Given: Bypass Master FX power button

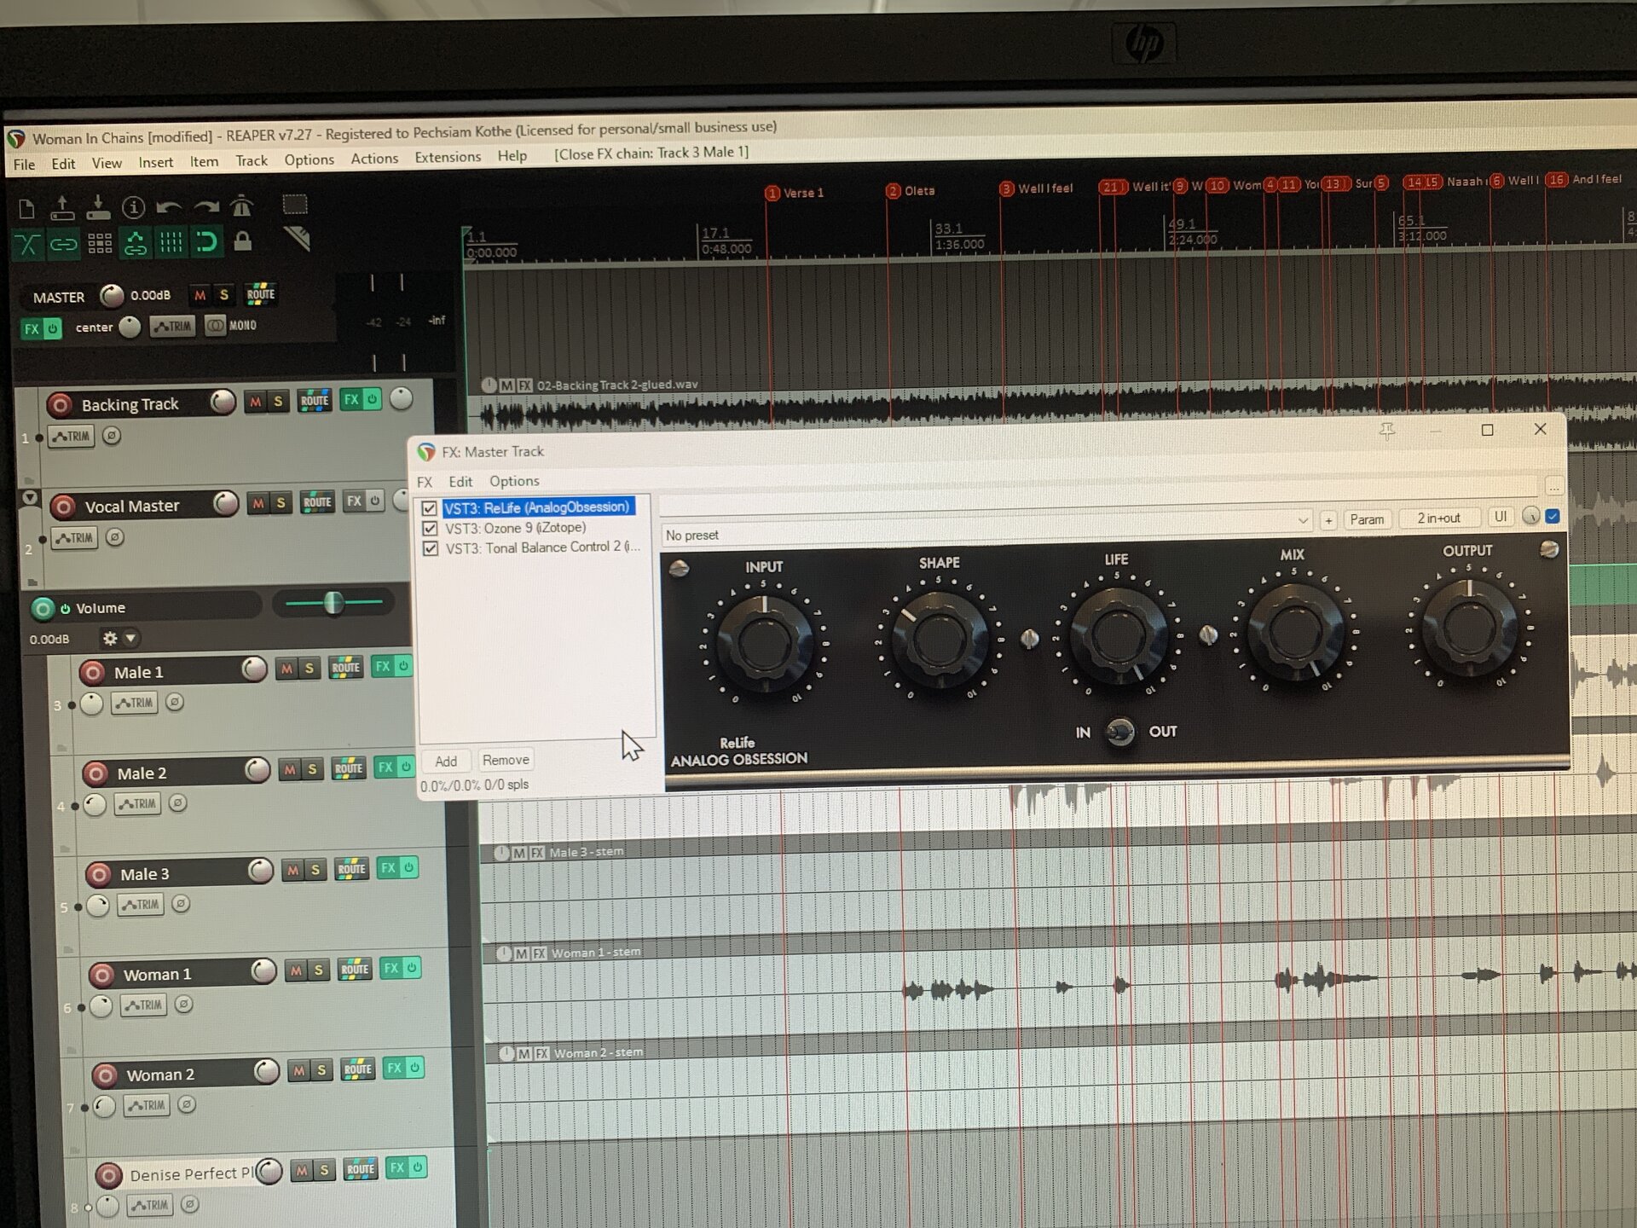Looking at the screenshot, I should [x=53, y=328].
